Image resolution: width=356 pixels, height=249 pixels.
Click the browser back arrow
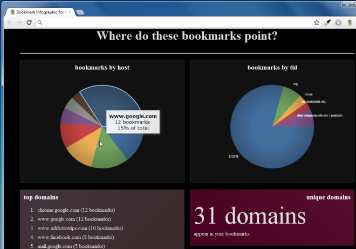[10, 23]
